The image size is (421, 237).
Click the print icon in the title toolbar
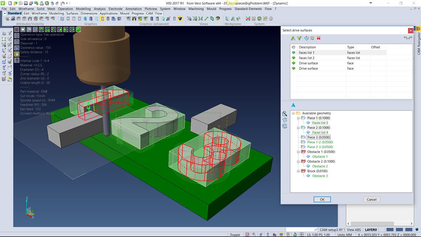[42, 3]
